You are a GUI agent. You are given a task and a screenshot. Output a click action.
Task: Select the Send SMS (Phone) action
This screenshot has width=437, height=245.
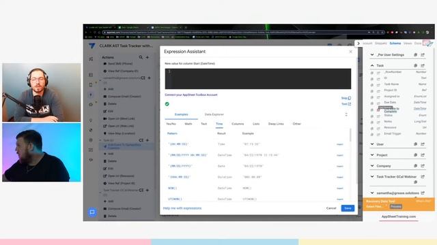120,64
